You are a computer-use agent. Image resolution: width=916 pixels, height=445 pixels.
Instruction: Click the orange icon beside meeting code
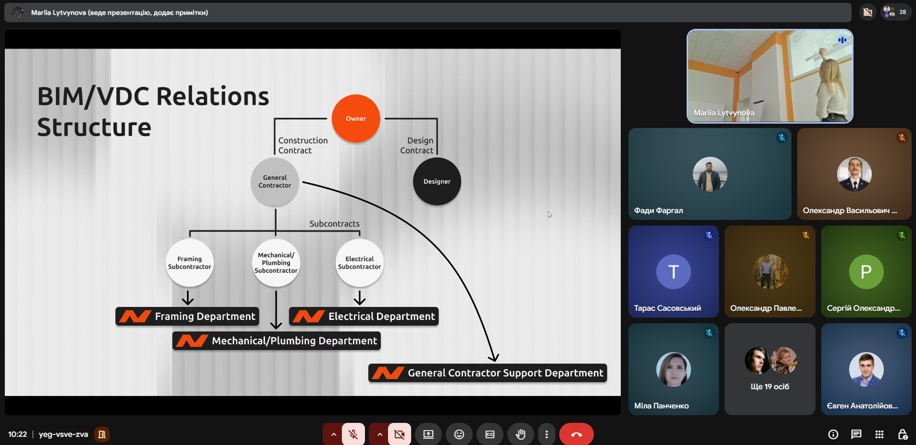tap(102, 434)
